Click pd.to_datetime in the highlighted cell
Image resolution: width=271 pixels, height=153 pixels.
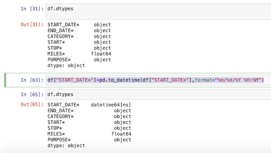[119, 80]
